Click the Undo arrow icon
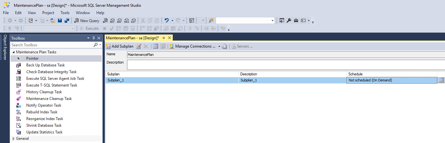Image resolution: width=445 pixels, height=143 pixels. (166, 21)
